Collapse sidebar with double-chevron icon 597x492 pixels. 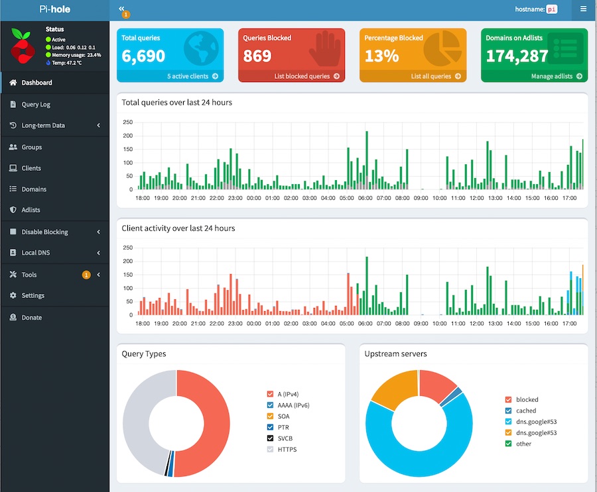click(x=121, y=9)
